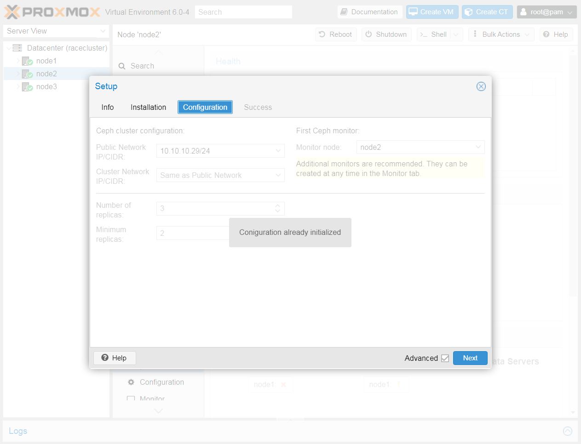The width and height of the screenshot is (581, 444).
Task: Click the Create CT button
Action: pos(487,12)
